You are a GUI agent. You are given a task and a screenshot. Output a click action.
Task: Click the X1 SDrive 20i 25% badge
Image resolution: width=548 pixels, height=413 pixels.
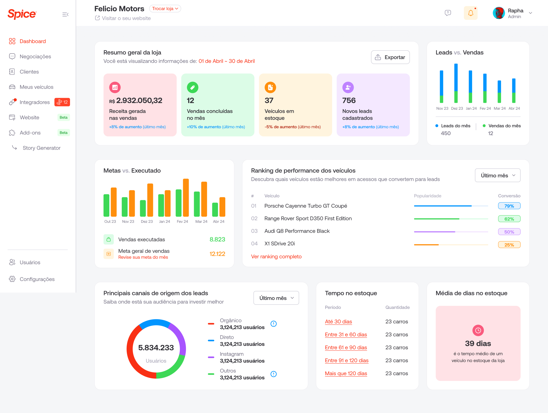point(509,245)
